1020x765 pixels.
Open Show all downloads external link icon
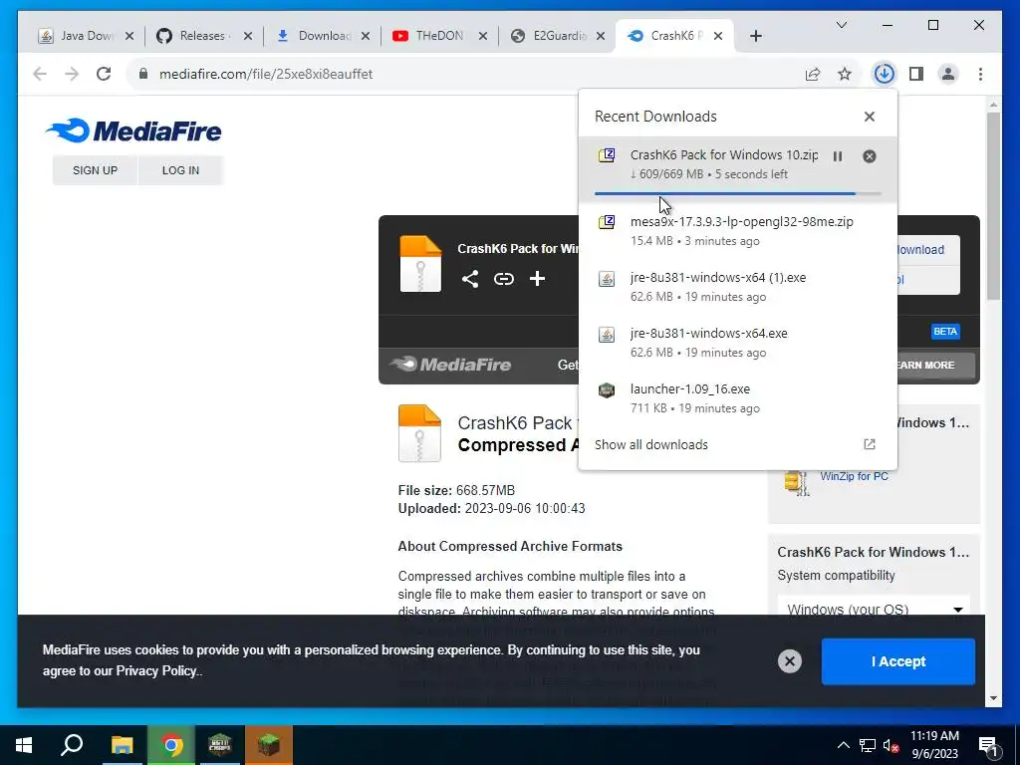click(x=869, y=444)
